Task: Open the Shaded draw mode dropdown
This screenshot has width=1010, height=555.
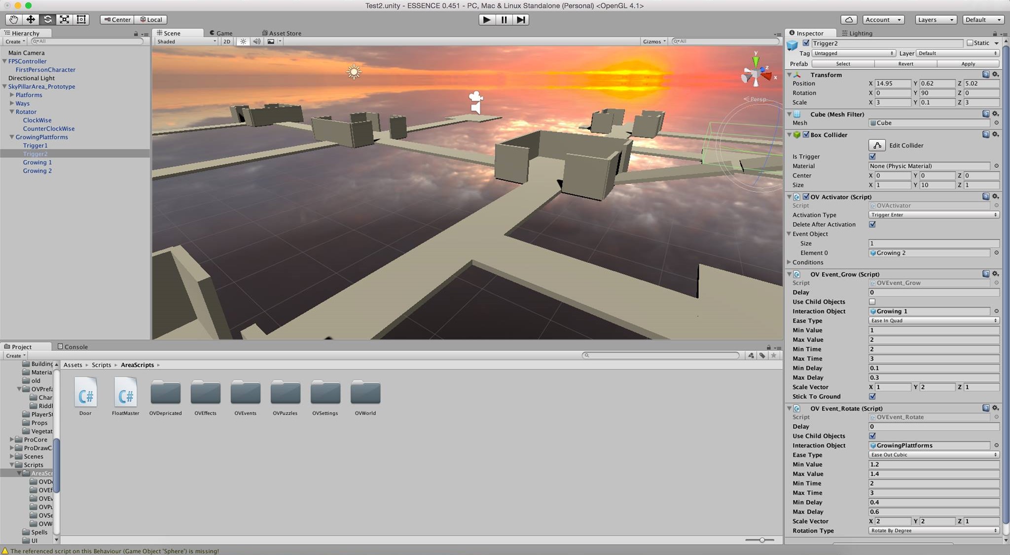Action: 186,41
